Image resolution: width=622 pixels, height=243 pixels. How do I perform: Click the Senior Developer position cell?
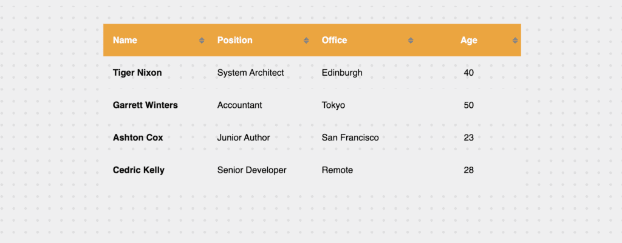click(251, 170)
